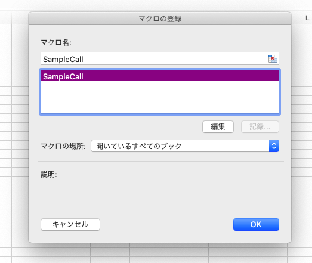Viewport: 312px width, 263px height.
Task: Click the 編集 button
Action: [x=218, y=126]
